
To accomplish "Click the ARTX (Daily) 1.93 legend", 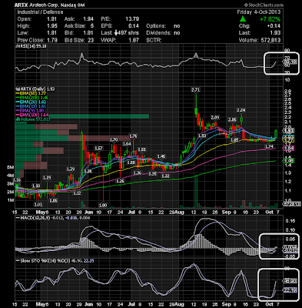I will [x=35, y=89].
